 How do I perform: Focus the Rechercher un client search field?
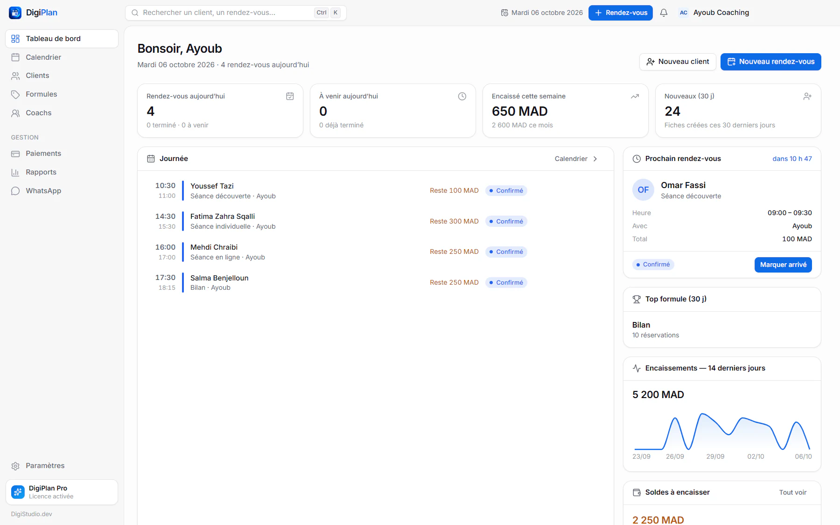click(236, 13)
